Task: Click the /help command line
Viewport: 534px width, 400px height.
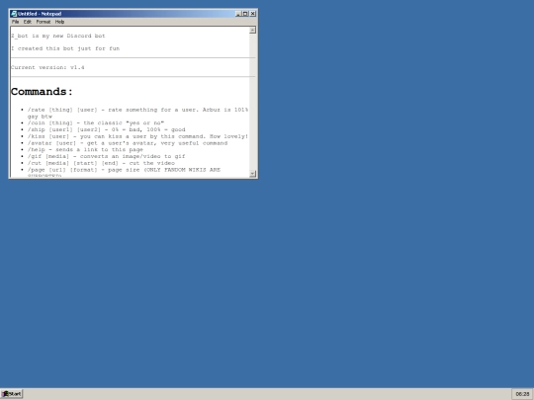Action: click(85, 150)
